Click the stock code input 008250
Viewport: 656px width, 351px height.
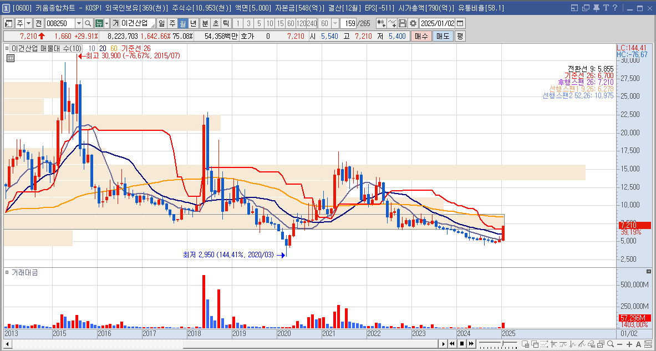pos(60,23)
